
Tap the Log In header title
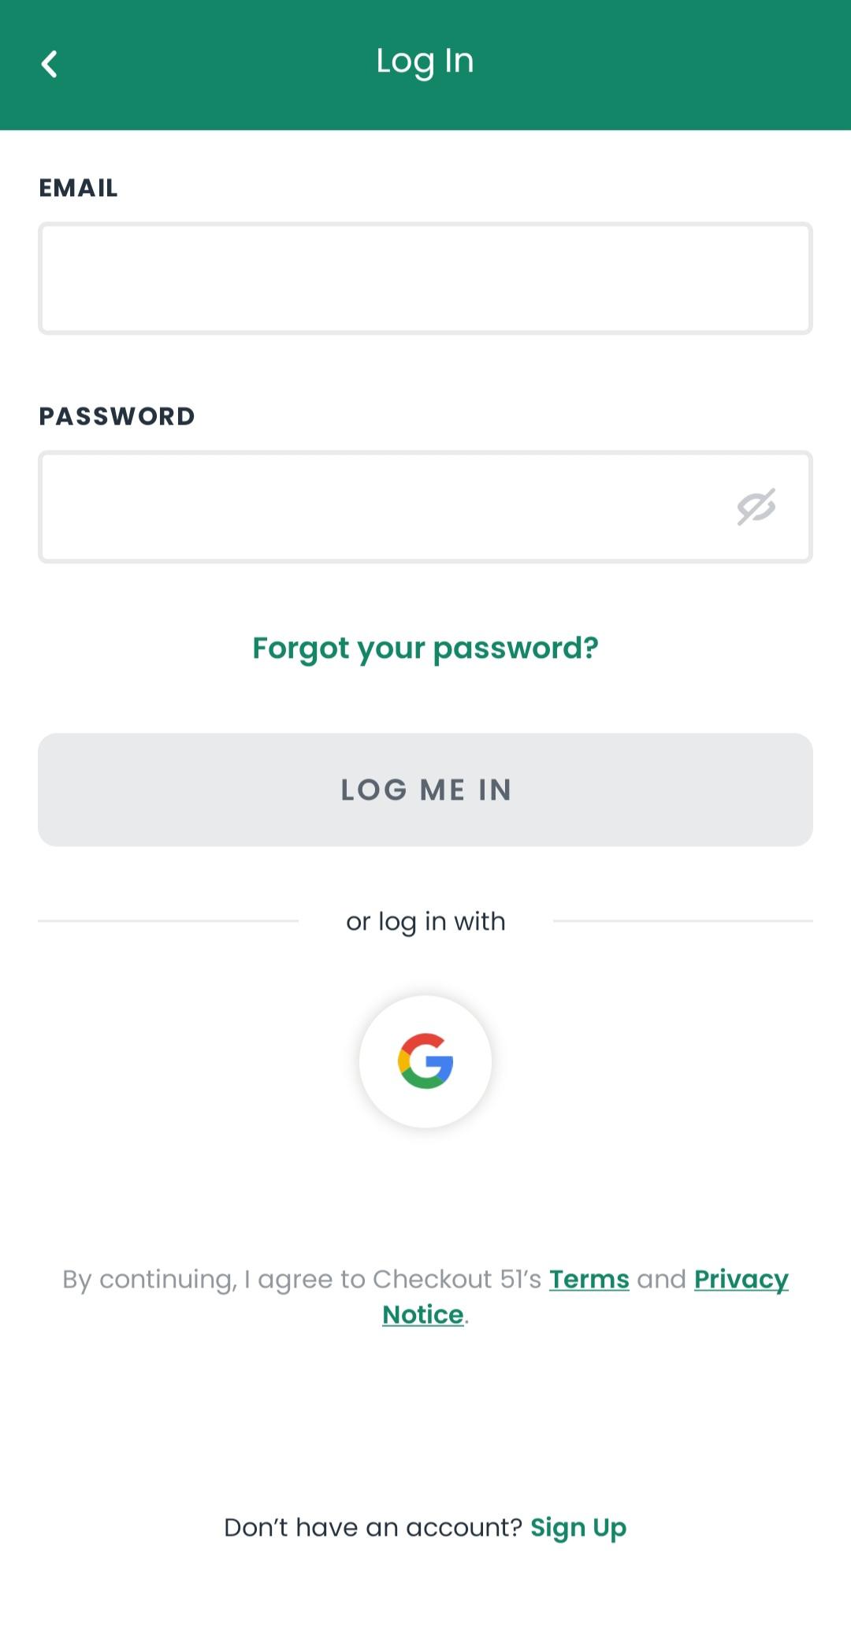(x=425, y=61)
